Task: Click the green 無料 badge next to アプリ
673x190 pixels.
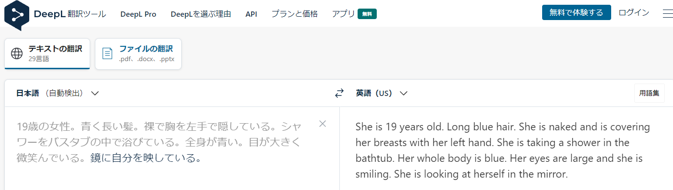Action: [367, 14]
